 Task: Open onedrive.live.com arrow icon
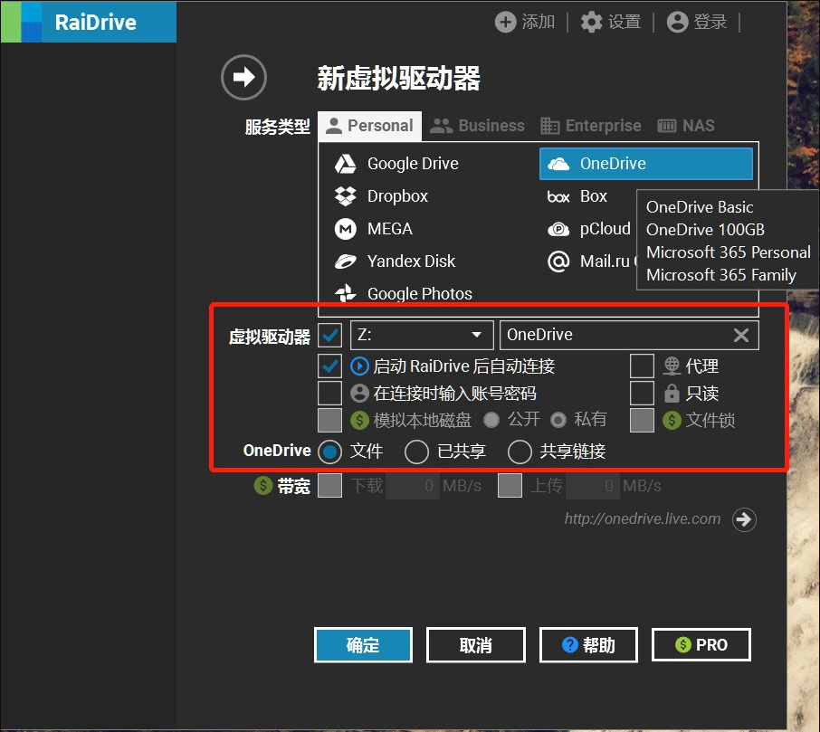744,519
